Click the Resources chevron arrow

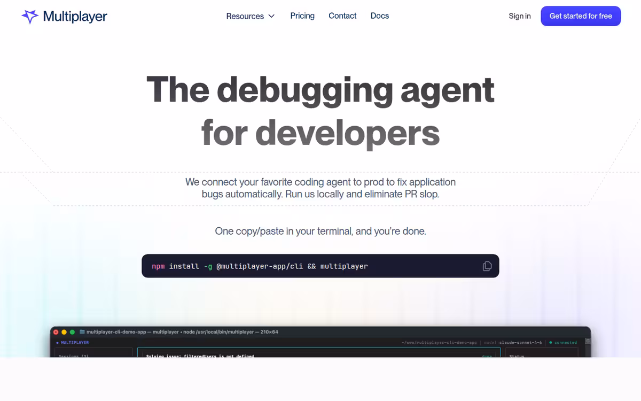[x=271, y=16]
